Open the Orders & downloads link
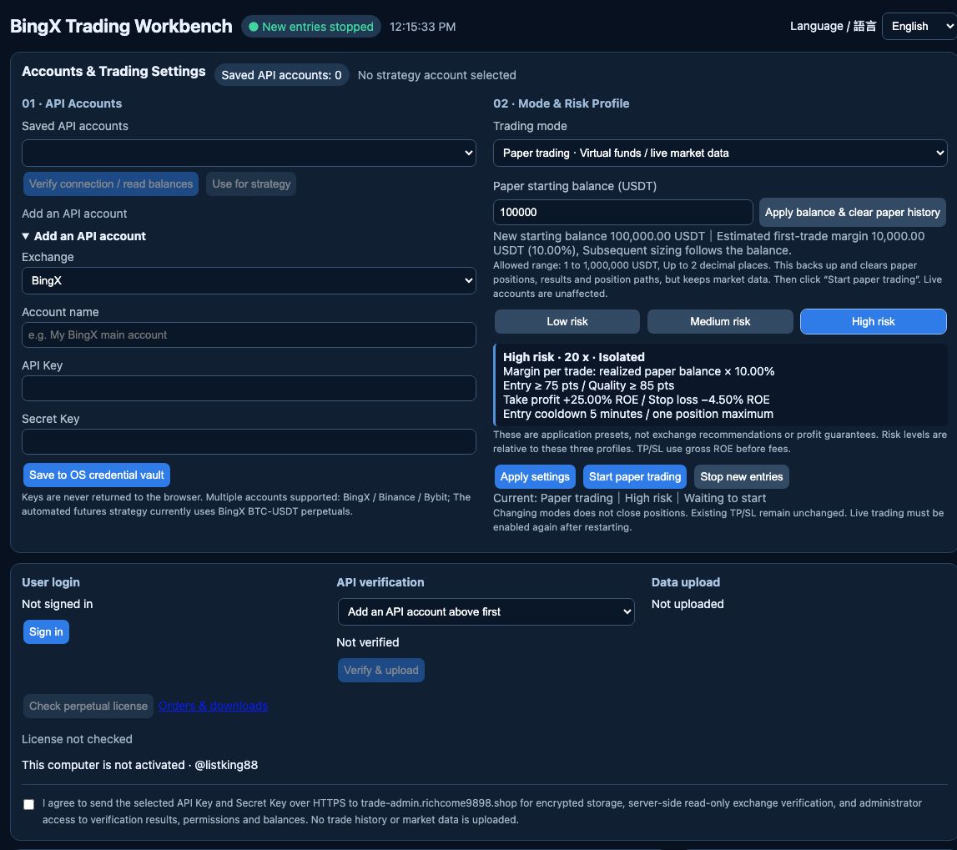957x850 pixels. coord(213,706)
